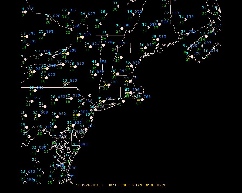
Task: Click the station circle beside pressure 962
Action: coord(58,117)
